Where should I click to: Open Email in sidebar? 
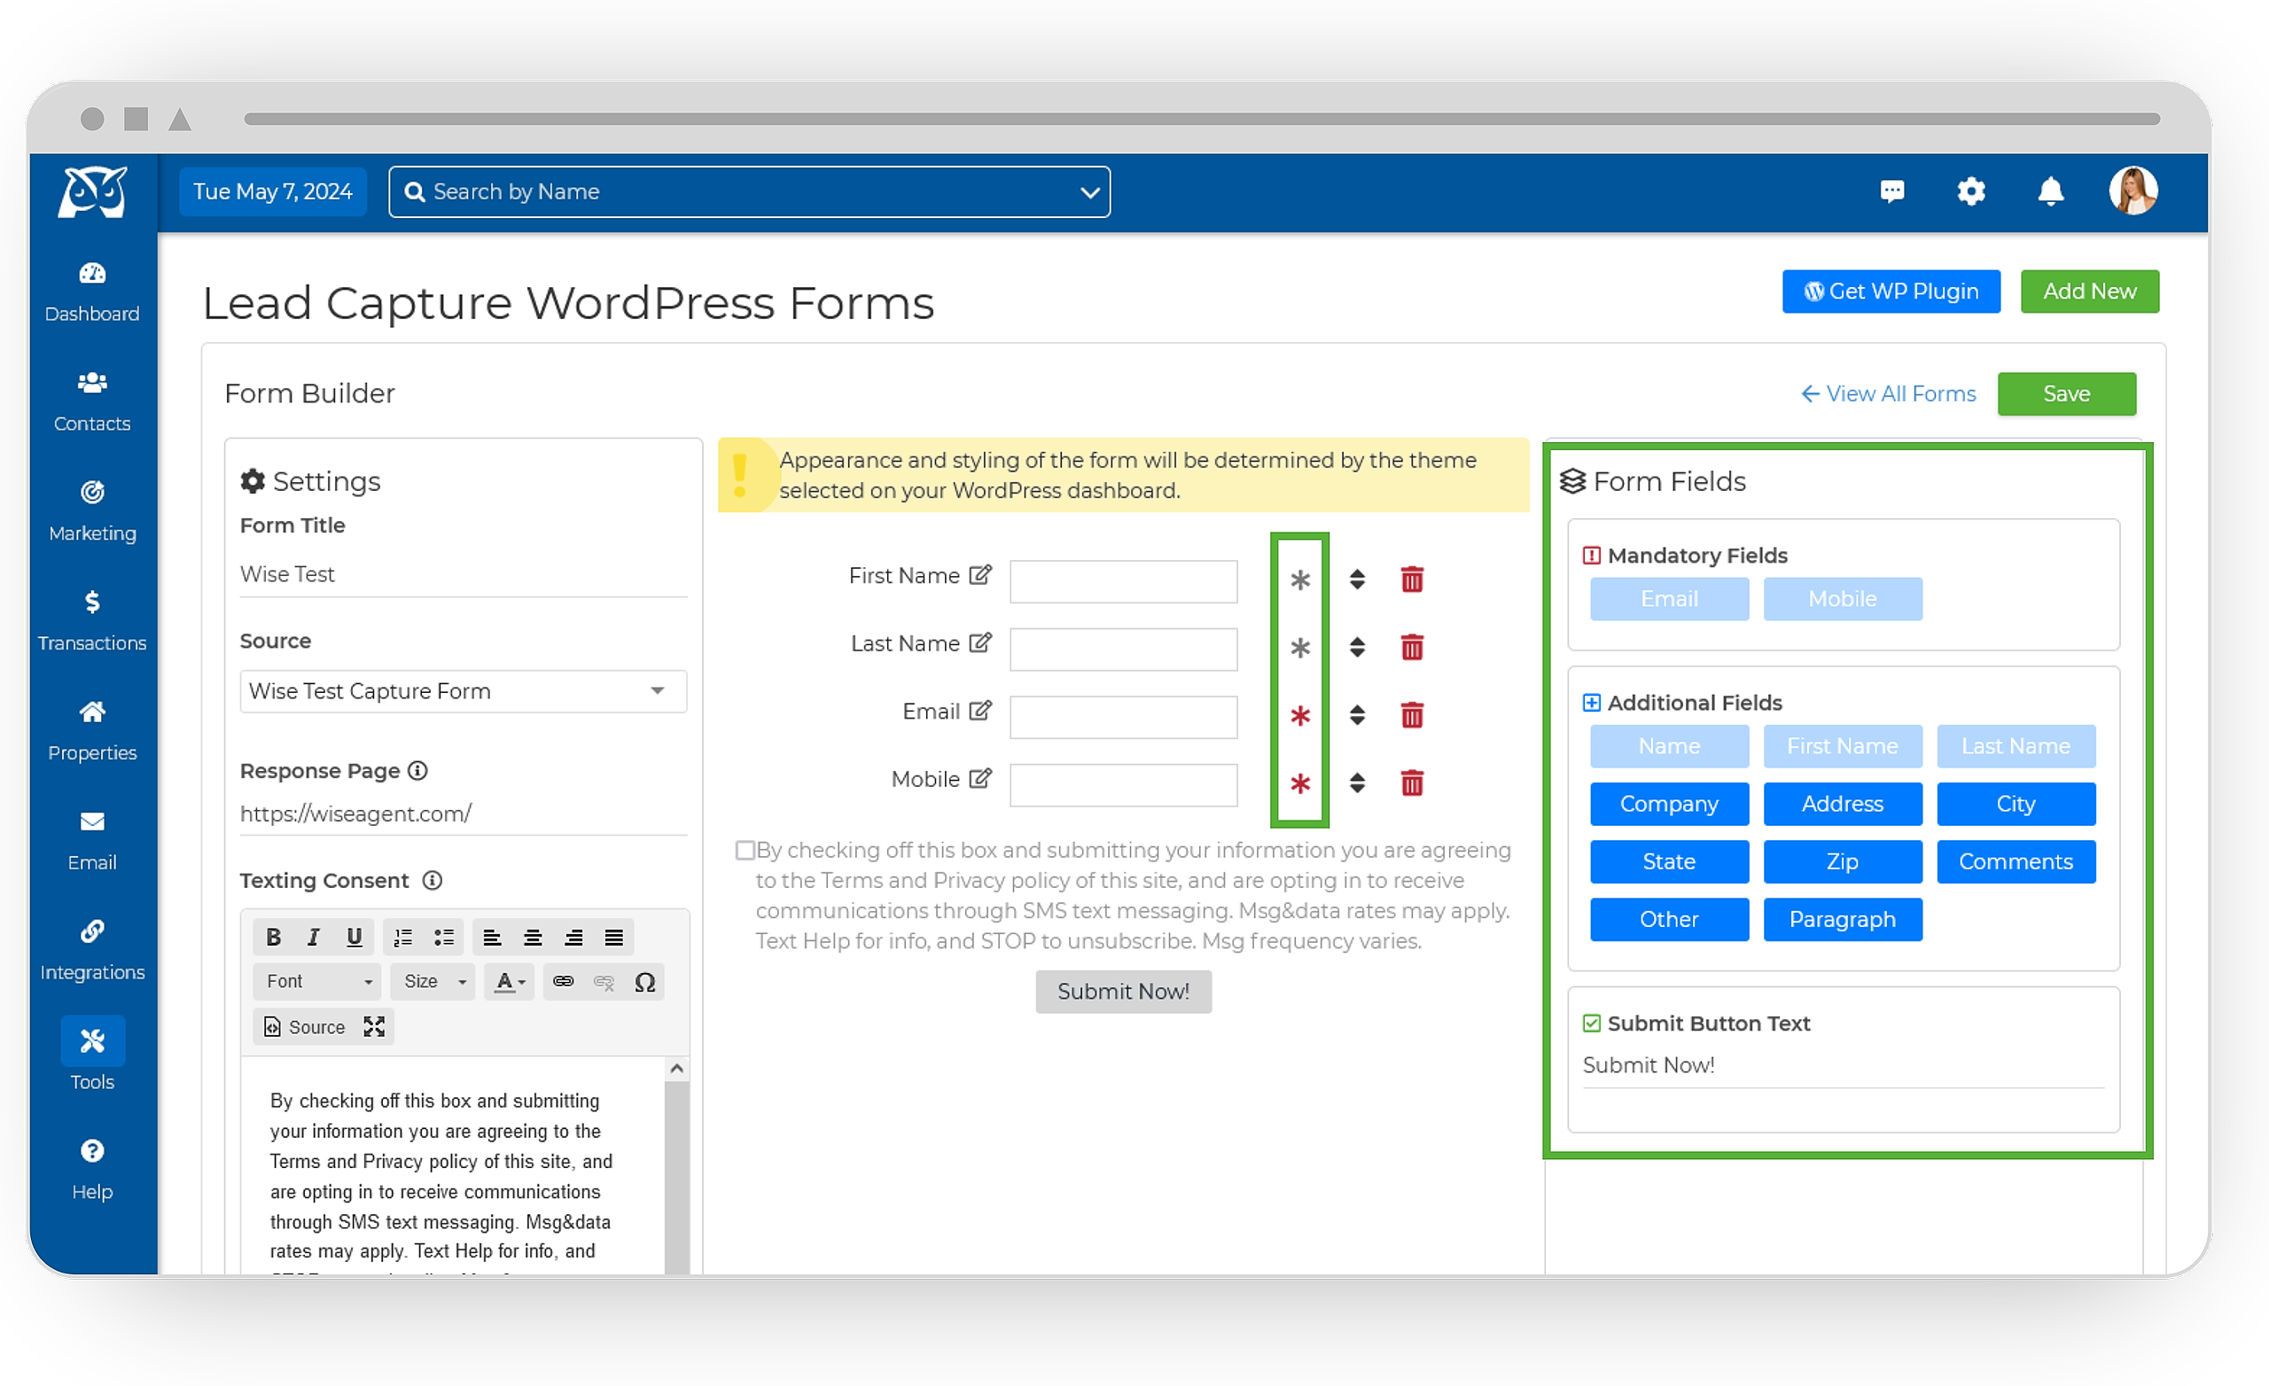tap(92, 840)
